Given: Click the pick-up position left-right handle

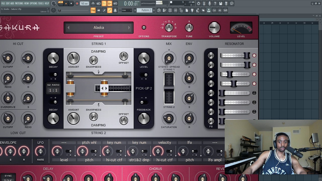Looking at the screenshot, I should pos(104,88).
